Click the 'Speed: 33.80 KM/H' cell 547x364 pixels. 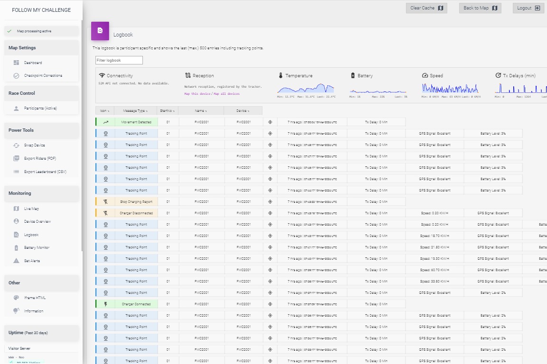click(x=434, y=282)
